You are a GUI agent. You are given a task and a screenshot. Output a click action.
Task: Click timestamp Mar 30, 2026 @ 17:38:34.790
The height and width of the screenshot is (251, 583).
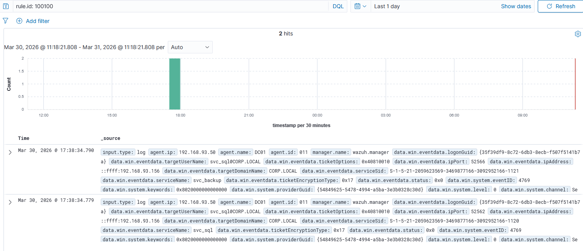(x=56, y=150)
